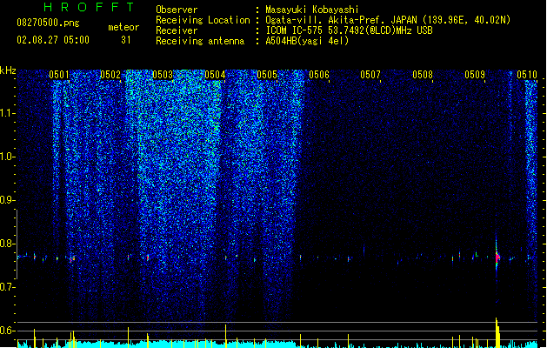The height and width of the screenshot is (348, 547).
Task: Click the Observer label
Action: pyautogui.click(x=177, y=10)
